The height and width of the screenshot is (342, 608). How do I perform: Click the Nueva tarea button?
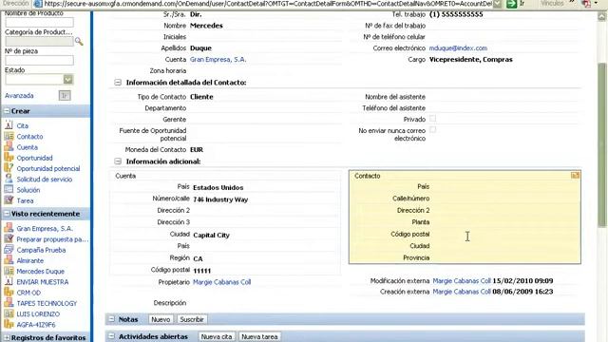(x=259, y=336)
